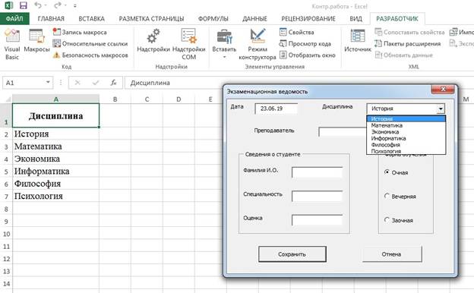Viewport: 474px width, 293px height.
Task: Click the Преподаватель text field
Action: [x=343, y=132]
